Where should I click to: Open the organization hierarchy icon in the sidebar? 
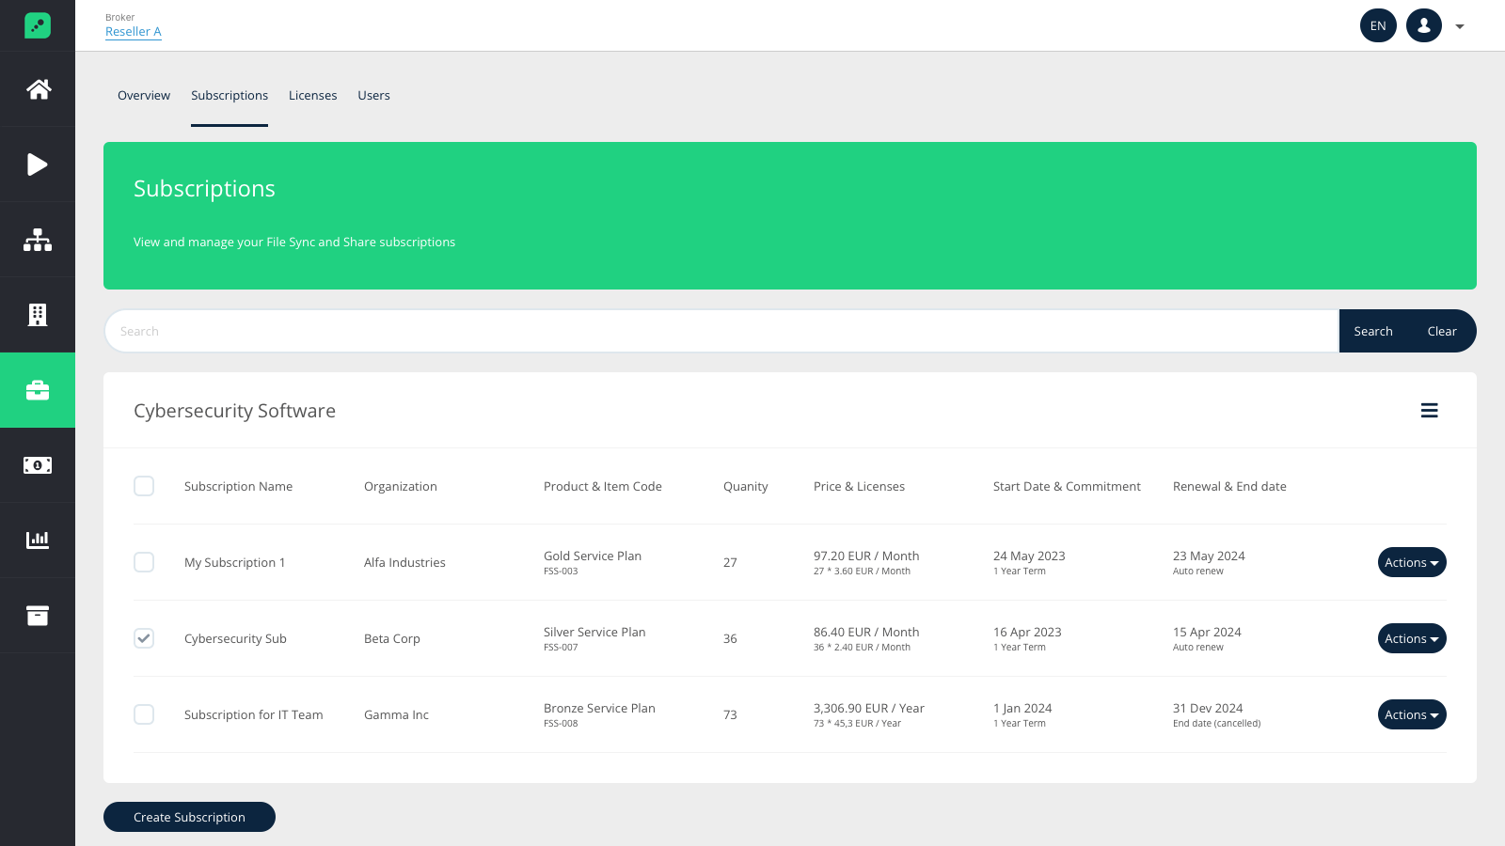pyautogui.click(x=38, y=239)
